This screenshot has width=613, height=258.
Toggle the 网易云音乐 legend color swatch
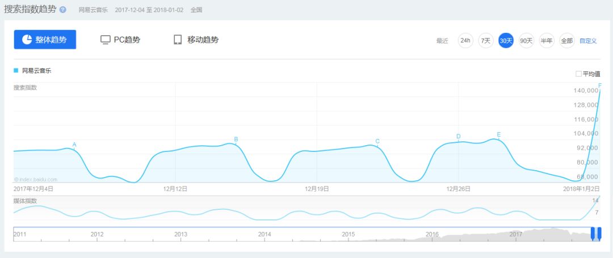16,71
